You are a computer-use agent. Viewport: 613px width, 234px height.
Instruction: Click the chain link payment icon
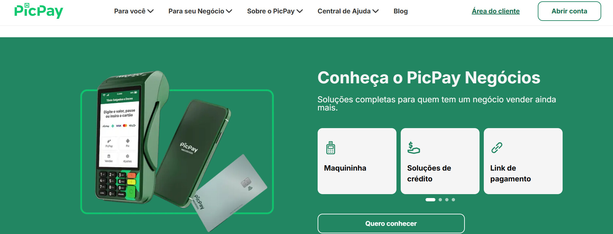point(497,148)
